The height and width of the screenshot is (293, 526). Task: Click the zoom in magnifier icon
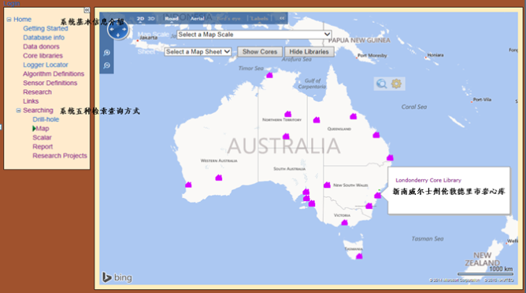[x=106, y=53]
